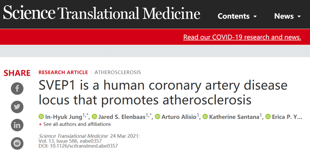310x152 pixels.
Task: Expand the Contents dropdown menu
Action: point(237,16)
